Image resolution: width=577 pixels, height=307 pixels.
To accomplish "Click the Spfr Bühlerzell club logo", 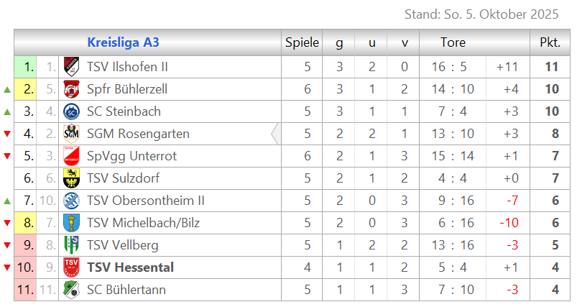I will [71, 89].
